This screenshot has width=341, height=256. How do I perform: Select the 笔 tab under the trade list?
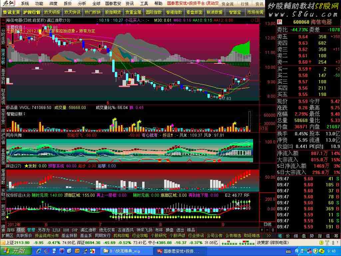click(280, 236)
